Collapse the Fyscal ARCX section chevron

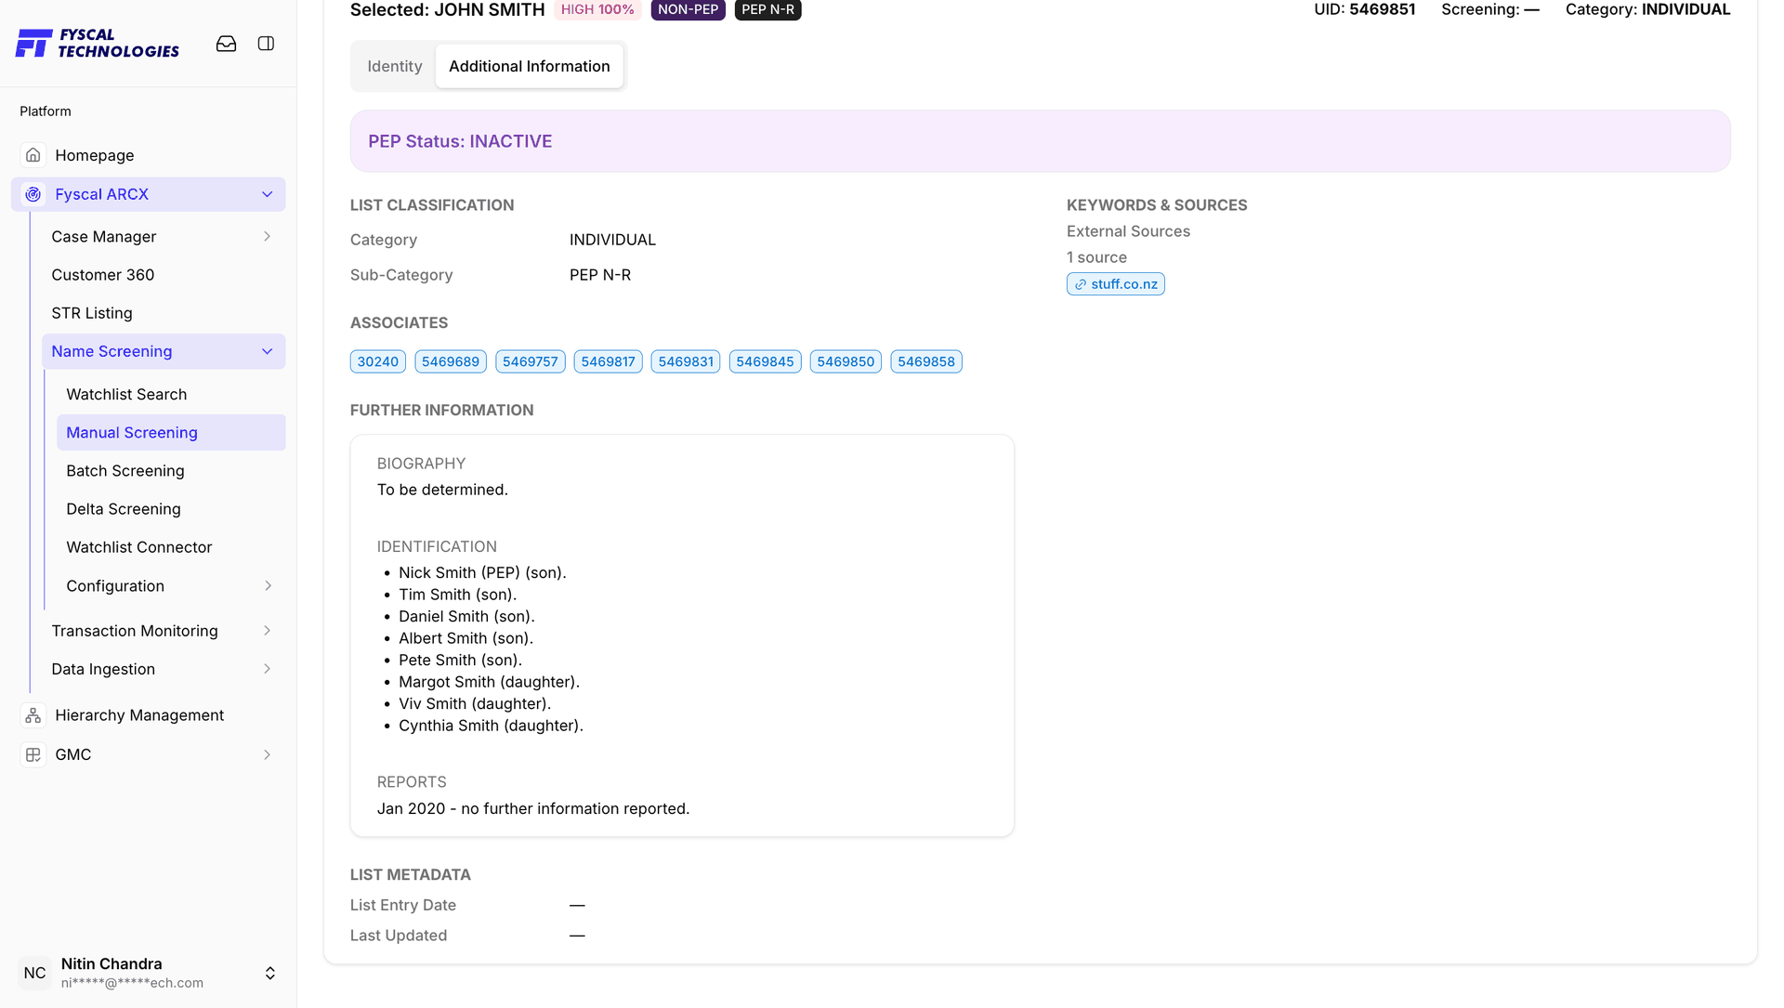pos(268,194)
